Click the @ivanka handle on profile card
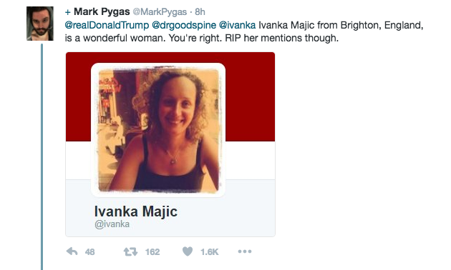451x270 pixels. [x=112, y=224]
